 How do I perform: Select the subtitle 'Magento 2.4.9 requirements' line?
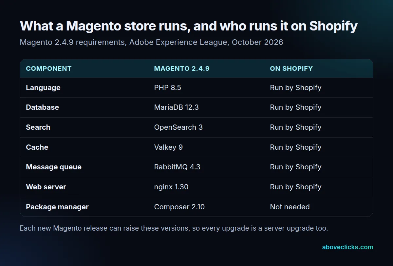tap(151, 43)
